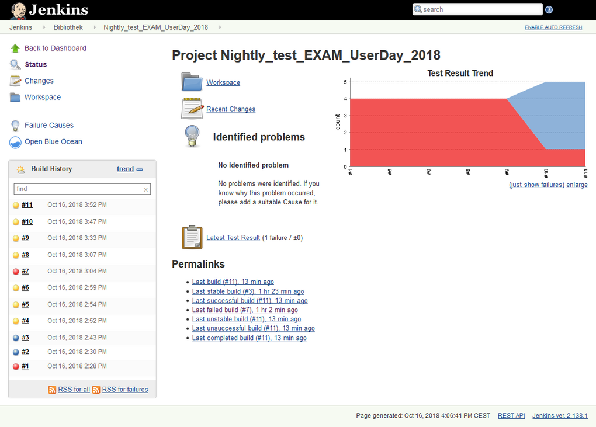Viewport: 596px width, 427px height.
Task: Click the Latest Test Result clipboard icon
Action: point(192,237)
